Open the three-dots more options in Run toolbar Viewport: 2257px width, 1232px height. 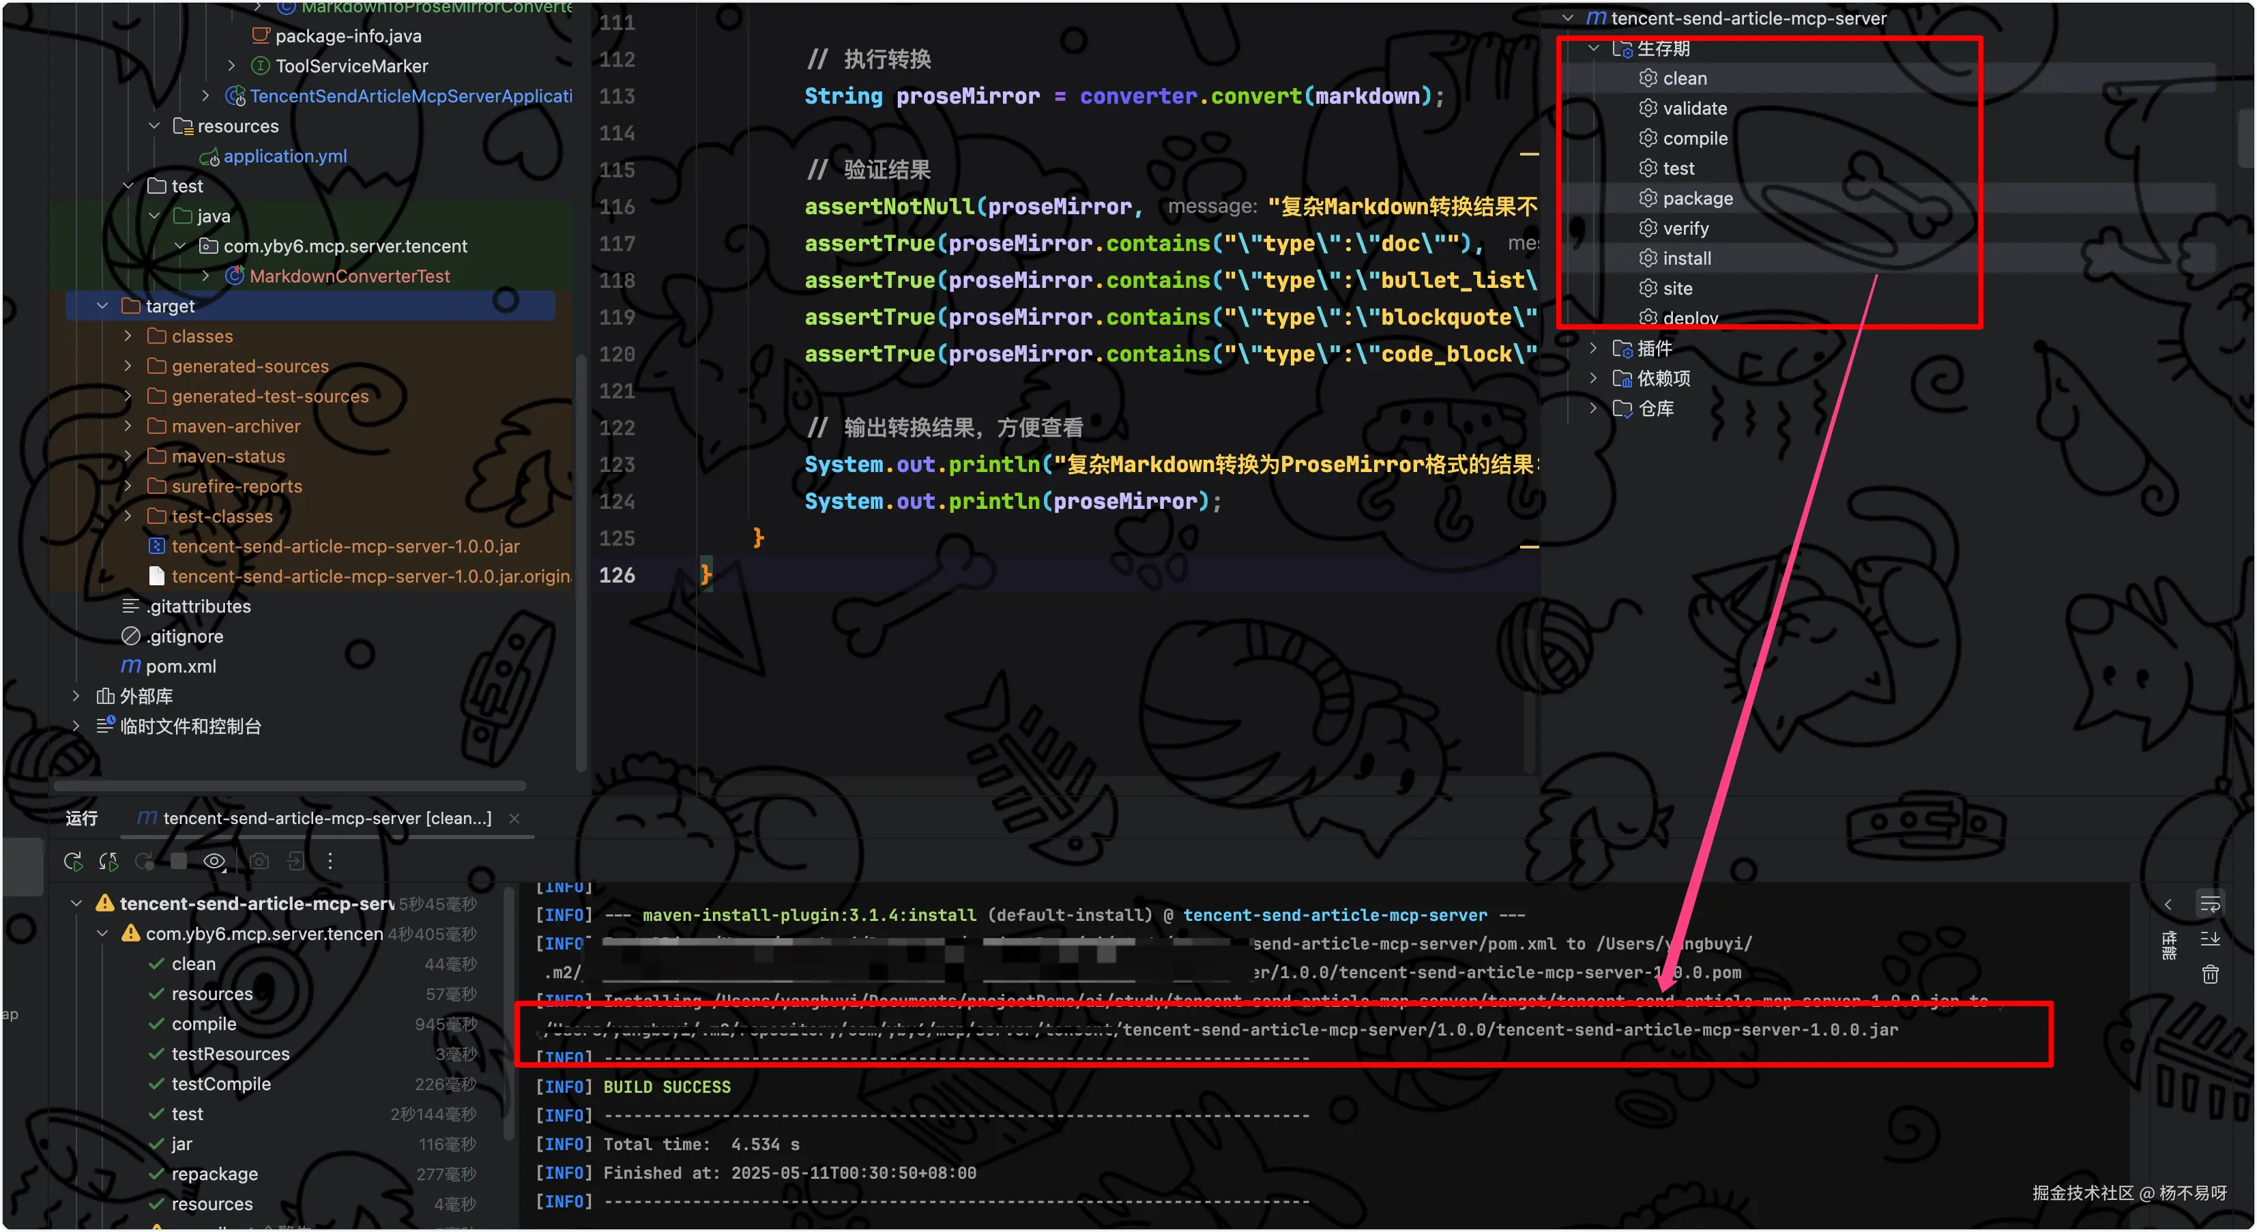click(x=330, y=862)
